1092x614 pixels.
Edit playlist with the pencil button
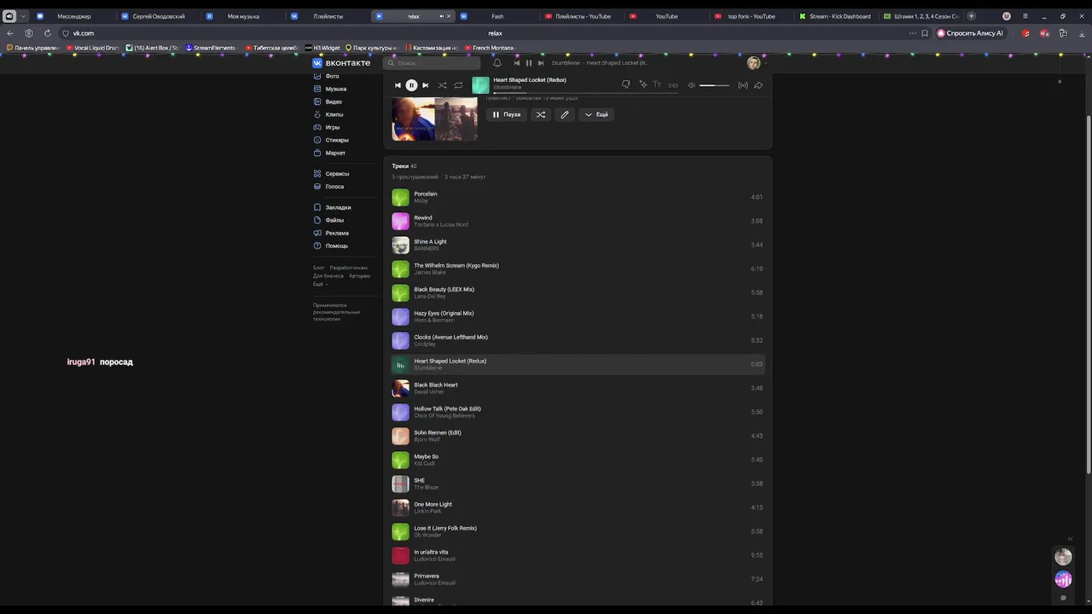(564, 114)
